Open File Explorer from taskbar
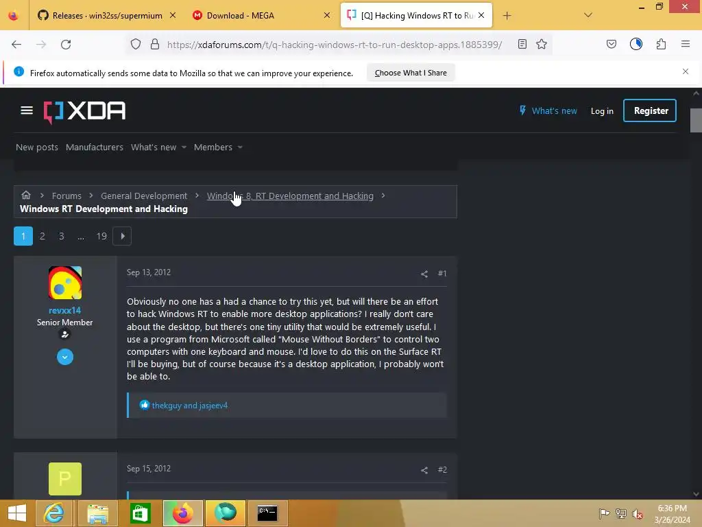 [97, 513]
